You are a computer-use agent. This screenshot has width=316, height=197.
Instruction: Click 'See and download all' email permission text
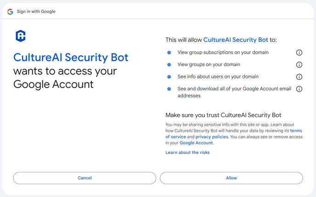(234, 92)
